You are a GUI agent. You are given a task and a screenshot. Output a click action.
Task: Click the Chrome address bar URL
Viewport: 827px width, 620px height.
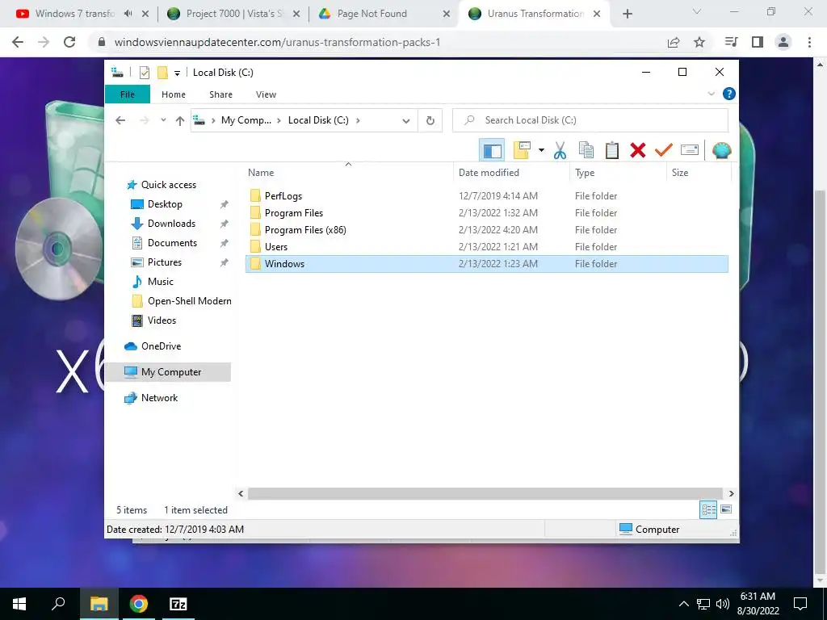point(278,42)
